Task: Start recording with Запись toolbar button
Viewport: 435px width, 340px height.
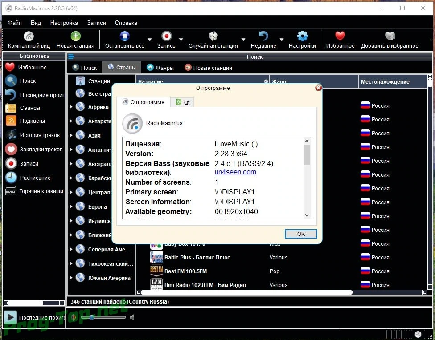Action: tap(166, 40)
